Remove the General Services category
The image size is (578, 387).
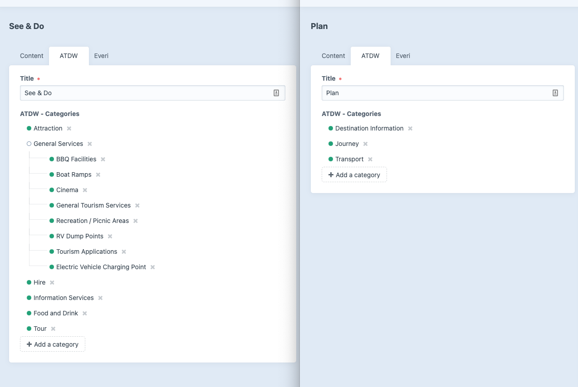(x=90, y=144)
